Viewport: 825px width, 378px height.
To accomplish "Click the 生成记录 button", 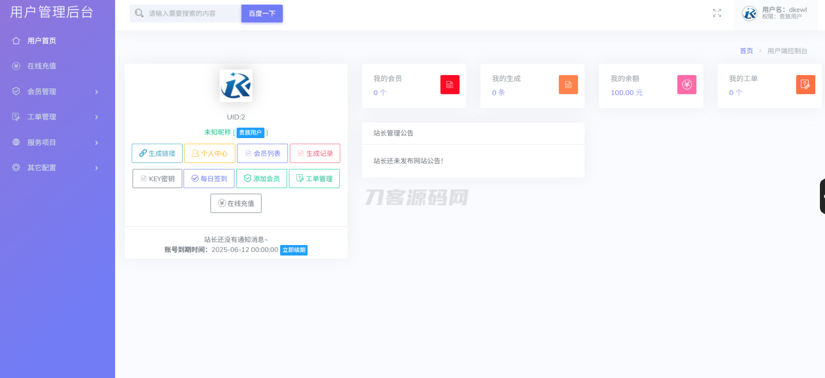I will (315, 153).
